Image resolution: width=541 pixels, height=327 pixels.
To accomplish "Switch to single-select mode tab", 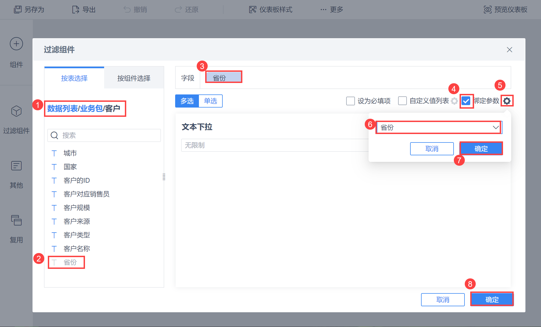I will 210,101.
